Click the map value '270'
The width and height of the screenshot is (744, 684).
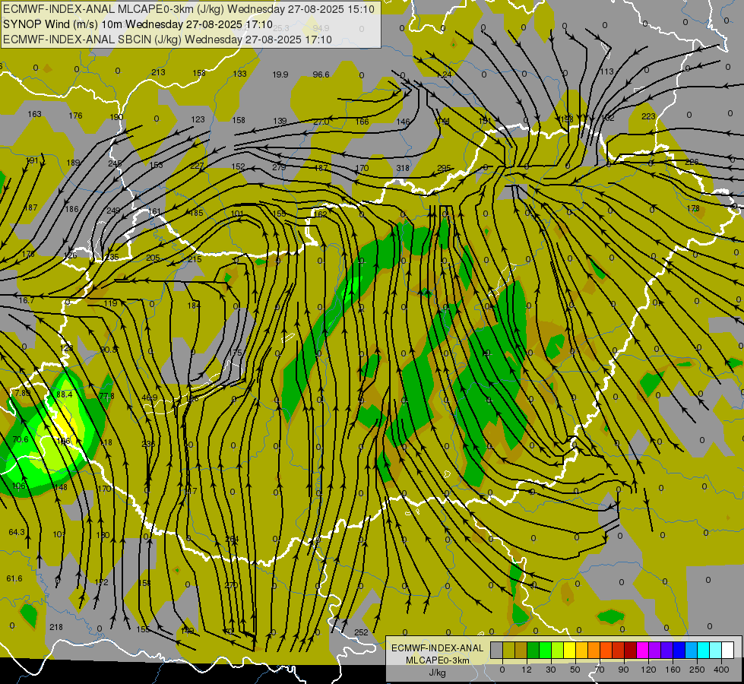pos(231,585)
